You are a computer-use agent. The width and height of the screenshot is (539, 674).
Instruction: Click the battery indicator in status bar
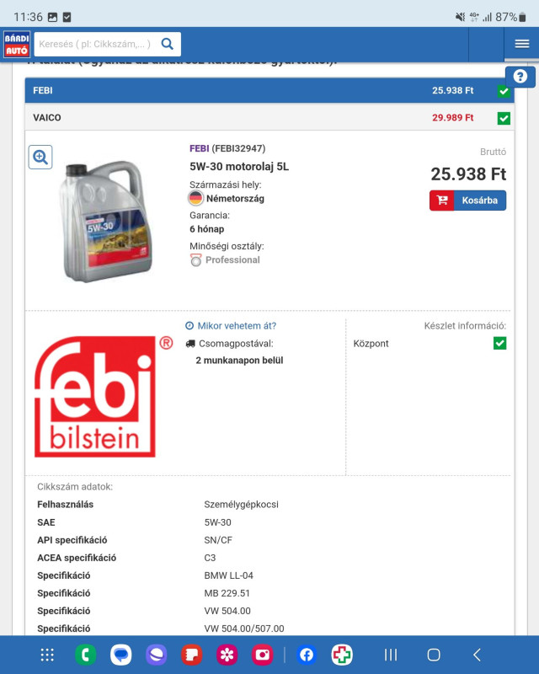tap(522, 17)
